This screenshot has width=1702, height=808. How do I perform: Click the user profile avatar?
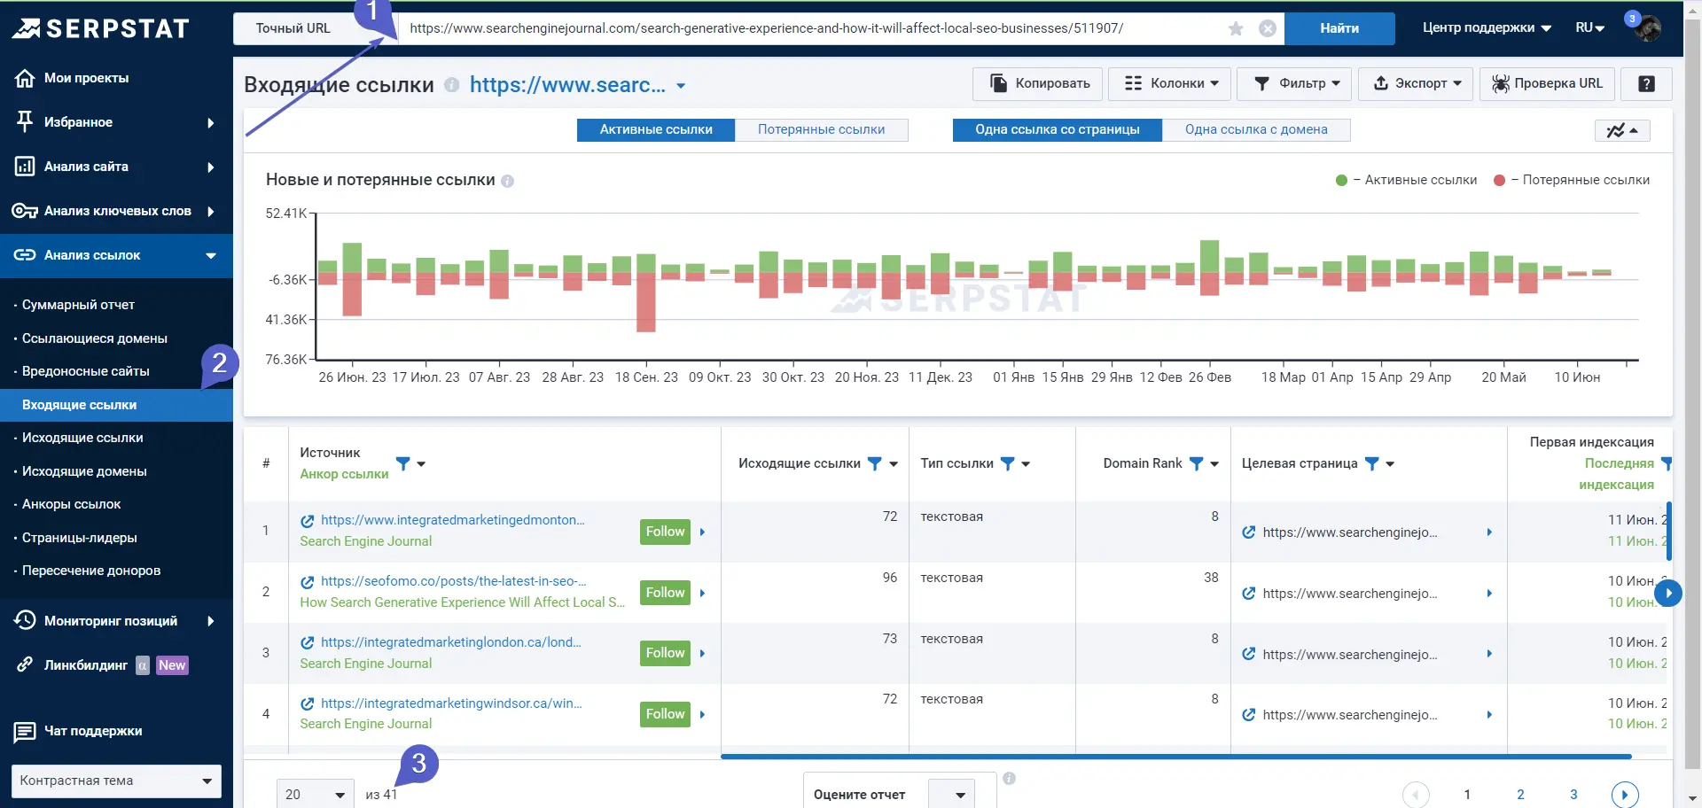1647,28
